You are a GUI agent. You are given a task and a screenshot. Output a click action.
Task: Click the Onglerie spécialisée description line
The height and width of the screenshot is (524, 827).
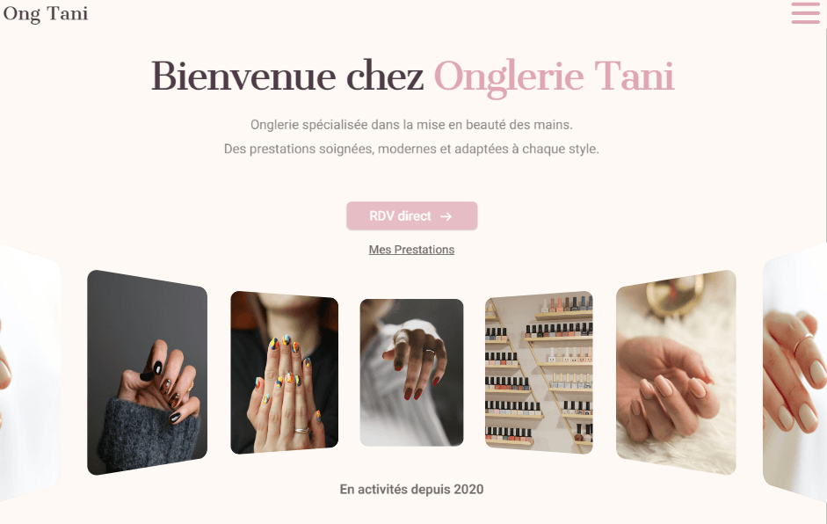(x=411, y=125)
